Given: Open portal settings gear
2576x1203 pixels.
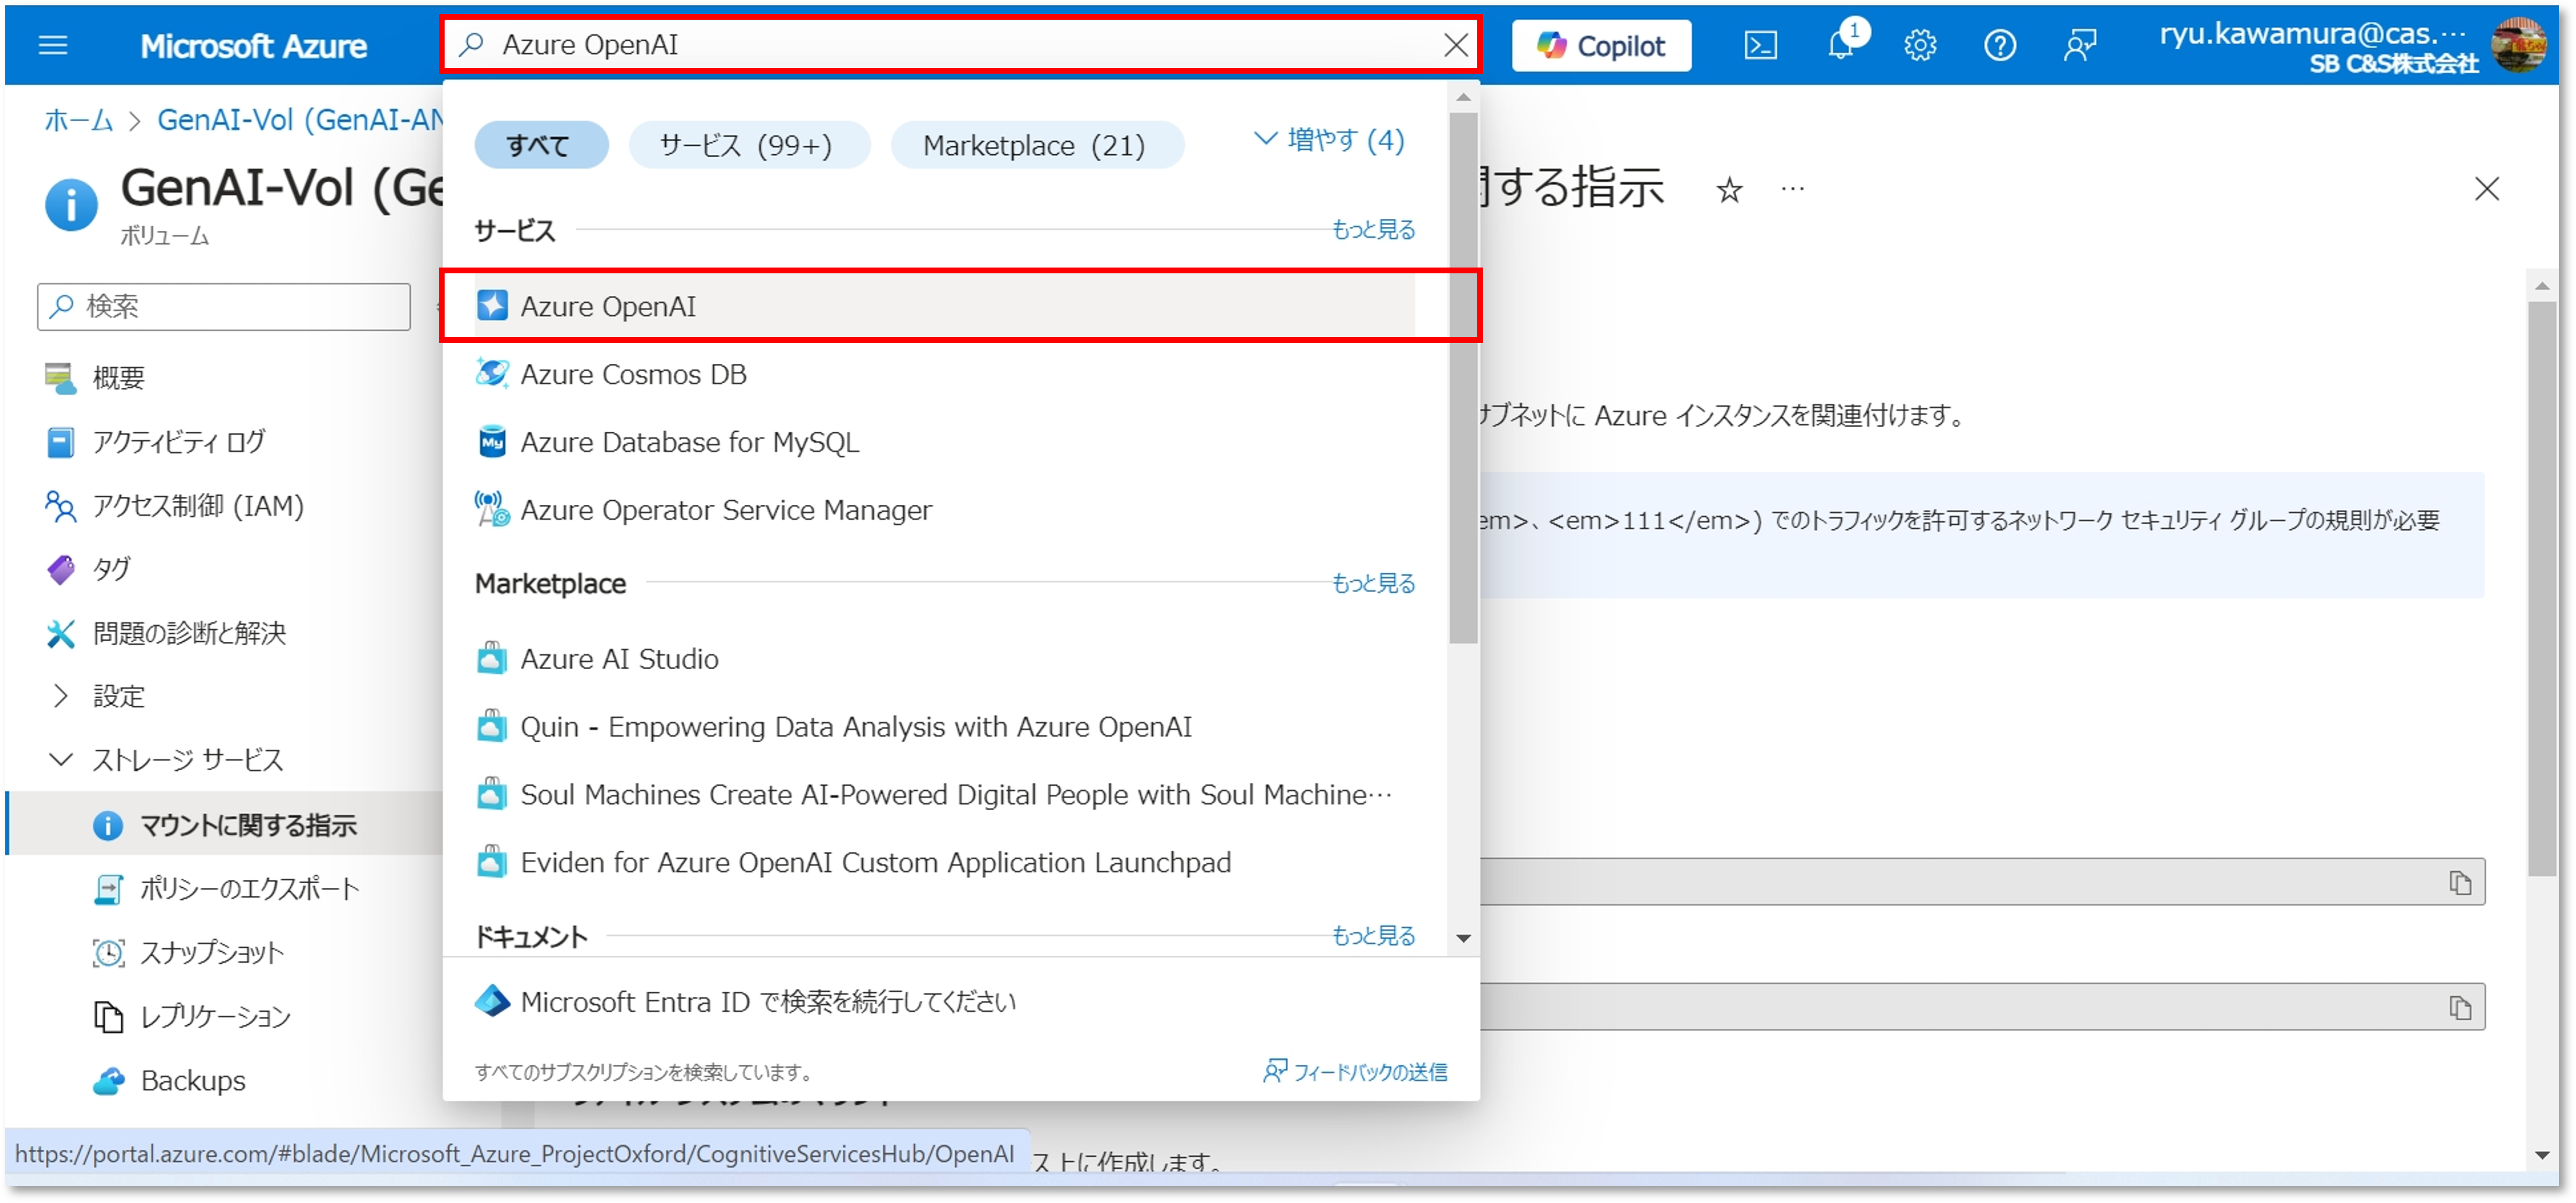Looking at the screenshot, I should click(1921, 45).
